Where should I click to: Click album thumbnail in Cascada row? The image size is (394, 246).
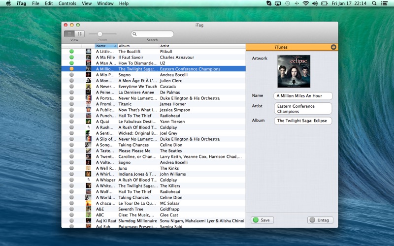click(89, 87)
